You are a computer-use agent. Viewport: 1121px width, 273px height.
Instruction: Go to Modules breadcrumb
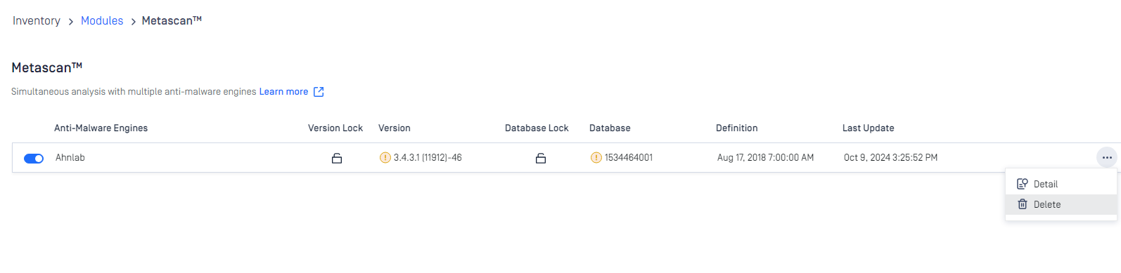[x=102, y=21]
